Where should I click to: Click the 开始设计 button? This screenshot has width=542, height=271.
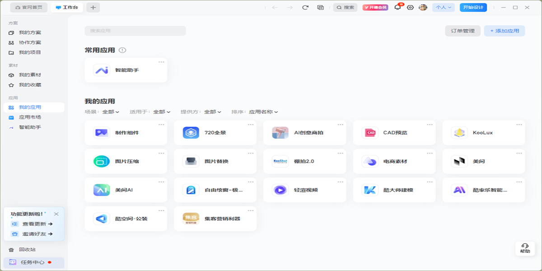473,8
